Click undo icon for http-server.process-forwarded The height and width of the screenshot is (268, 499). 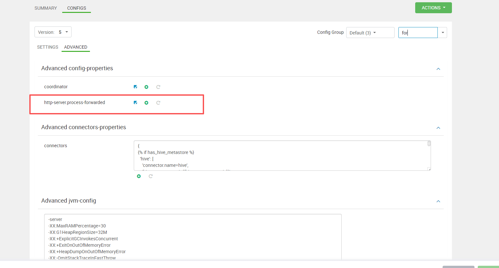click(158, 103)
